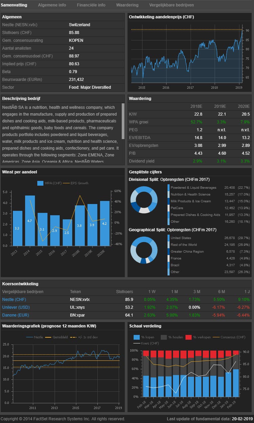Toggle the % kopen legend swatch
Screen dimensions: 254x423
(137, 337)
